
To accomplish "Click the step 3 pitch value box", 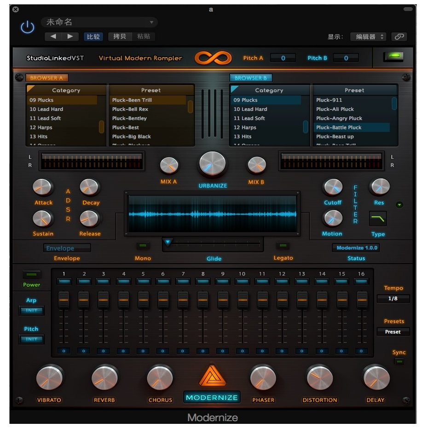I will coord(104,351).
